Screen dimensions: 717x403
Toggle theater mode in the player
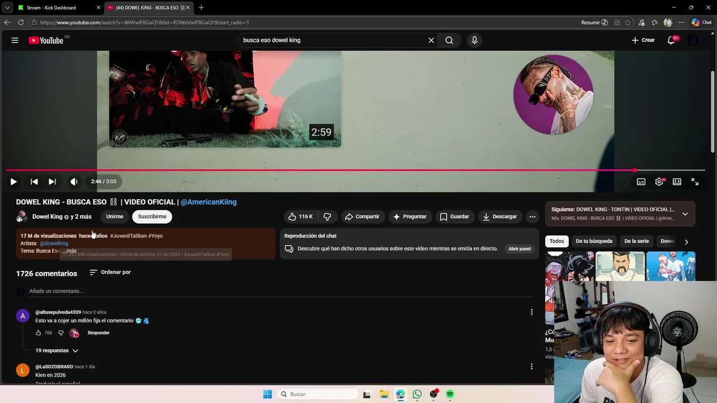coord(677,181)
